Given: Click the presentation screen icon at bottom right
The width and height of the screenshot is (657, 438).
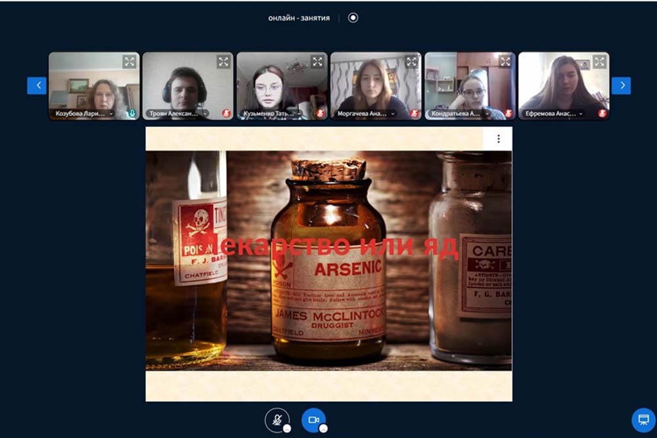Looking at the screenshot, I should [643, 420].
